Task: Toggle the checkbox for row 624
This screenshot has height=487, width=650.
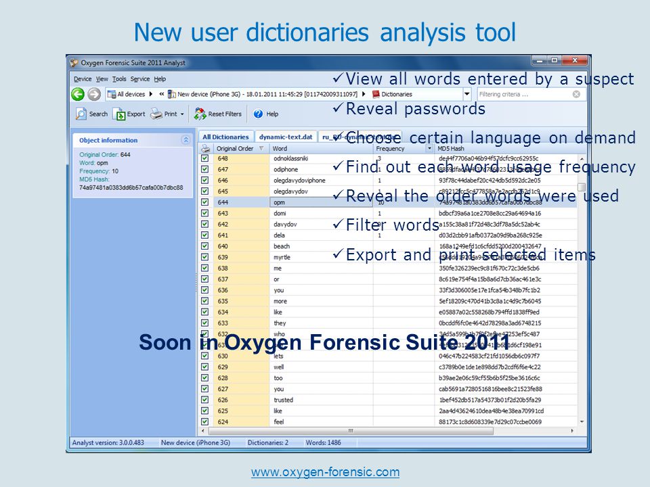Action: click(204, 421)
